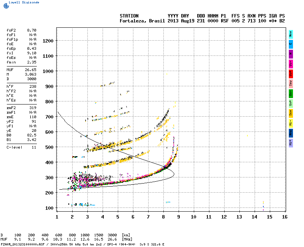Click the D 3000 distance in bottom table

112,235
